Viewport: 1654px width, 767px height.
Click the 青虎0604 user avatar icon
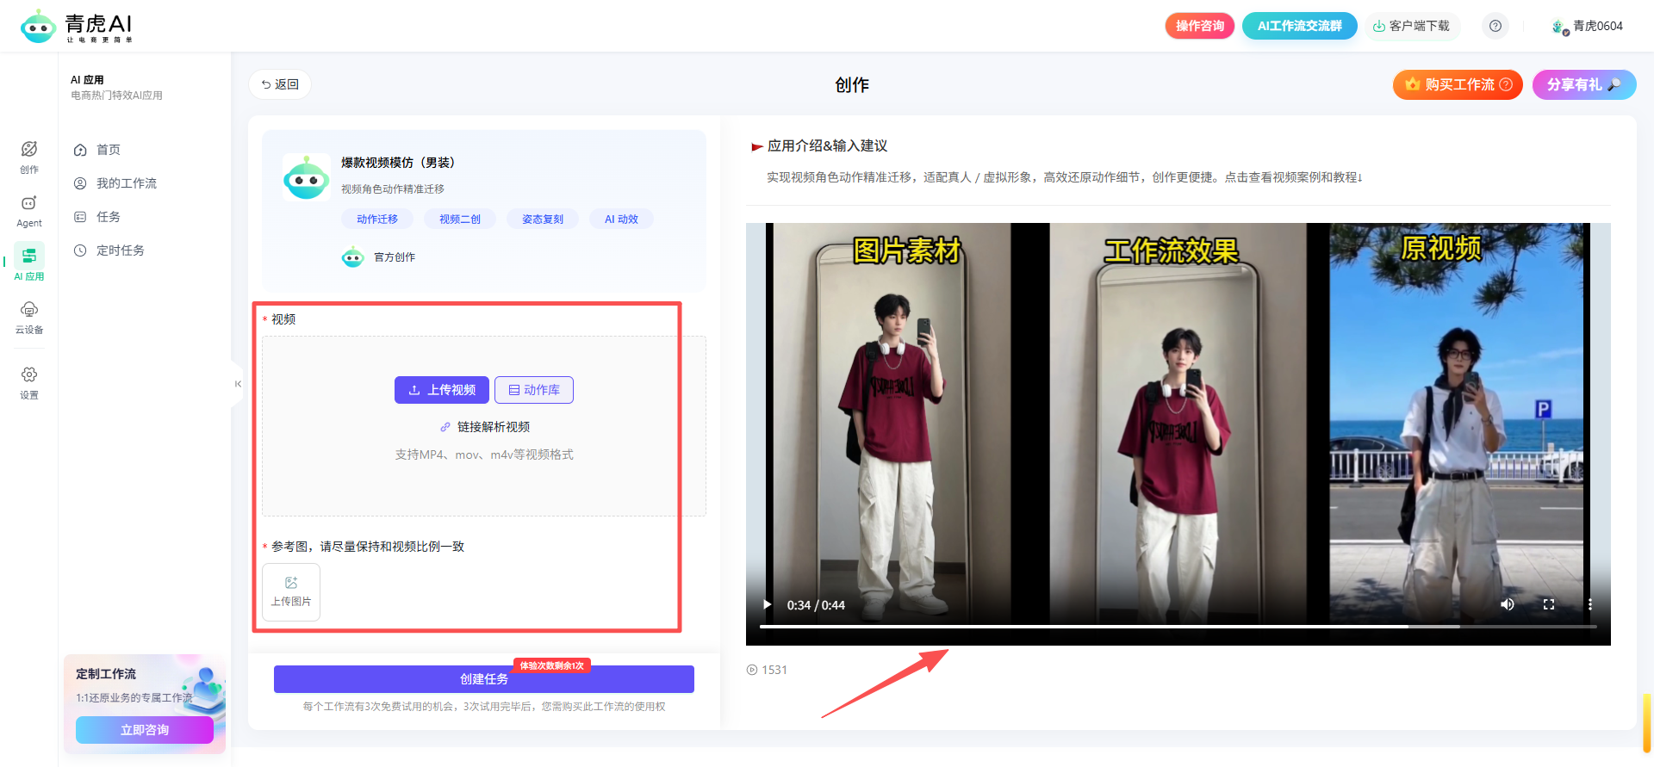[1559, 27]
